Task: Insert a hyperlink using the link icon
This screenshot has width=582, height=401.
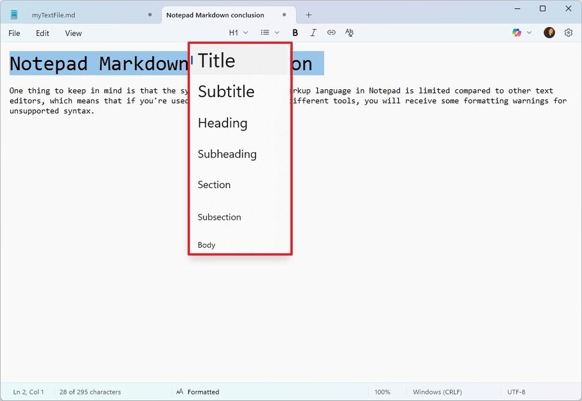Action: 331,32
